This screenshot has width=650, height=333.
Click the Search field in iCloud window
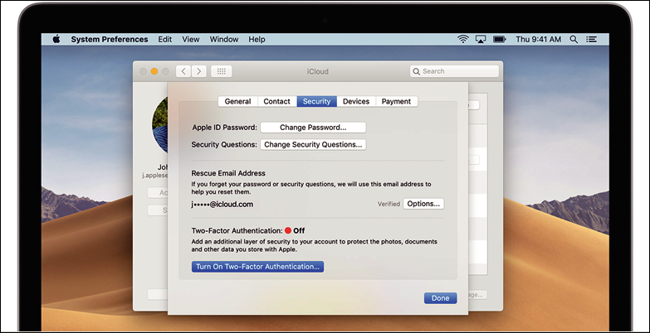tap(454, 71)
